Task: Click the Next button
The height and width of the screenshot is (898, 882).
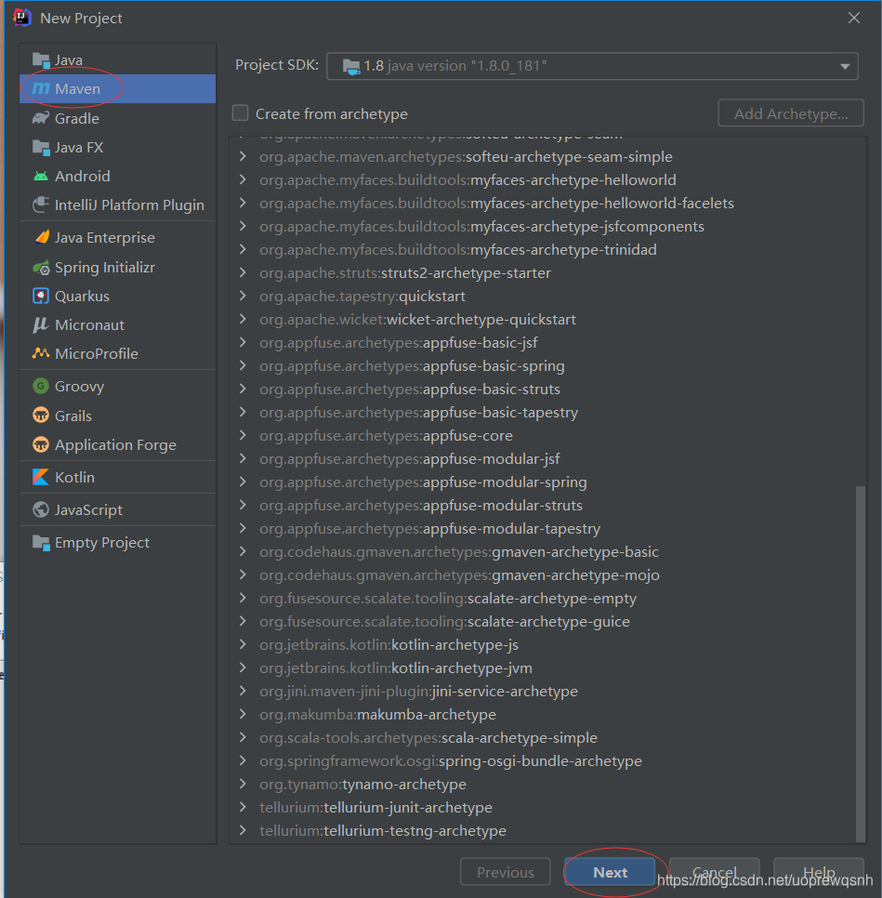Action: pyautogui.click(x=610, y=872)
